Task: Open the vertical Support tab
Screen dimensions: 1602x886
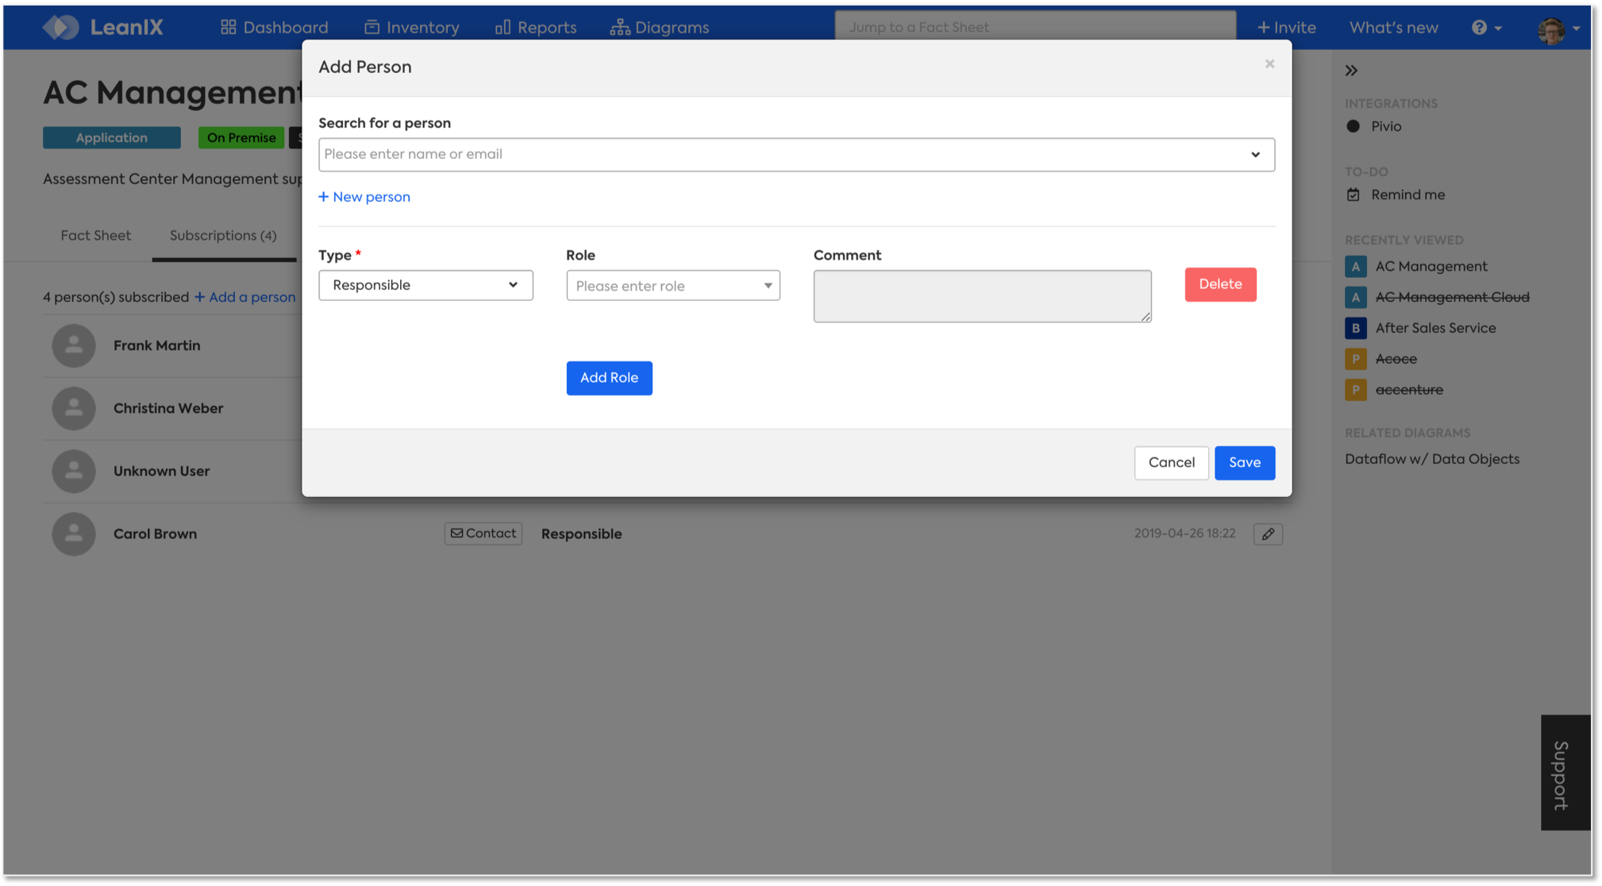Action: tap(1564, 772)
